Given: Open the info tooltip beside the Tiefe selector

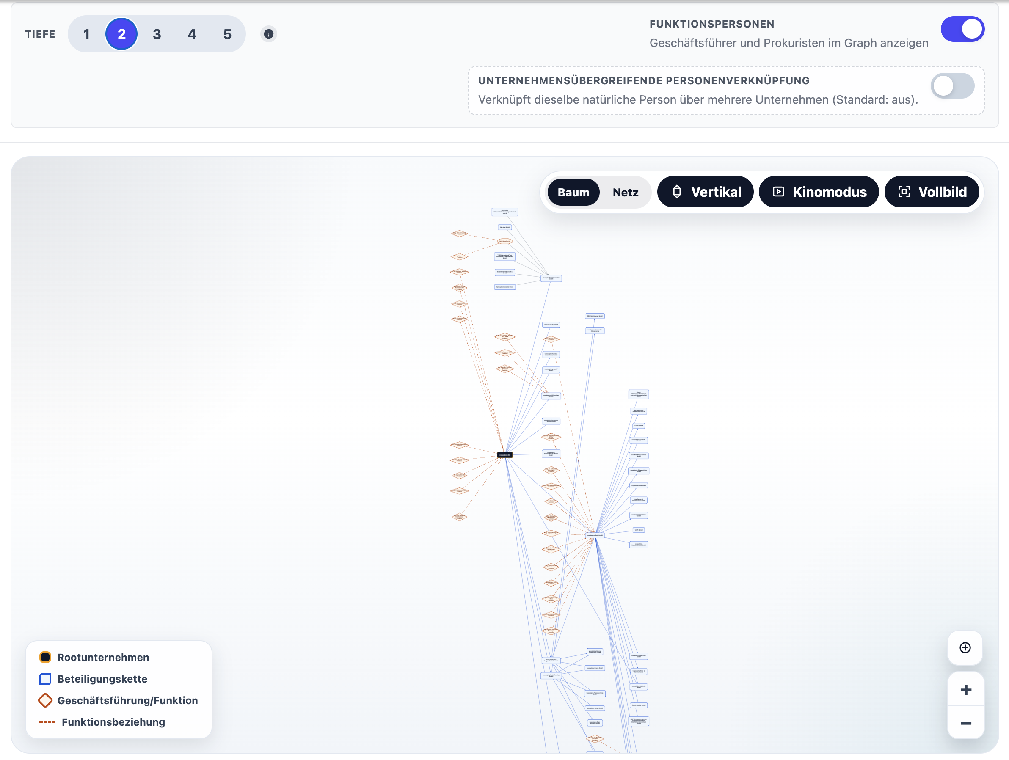Looking at the screenshot, I should [x=269, y=34].
